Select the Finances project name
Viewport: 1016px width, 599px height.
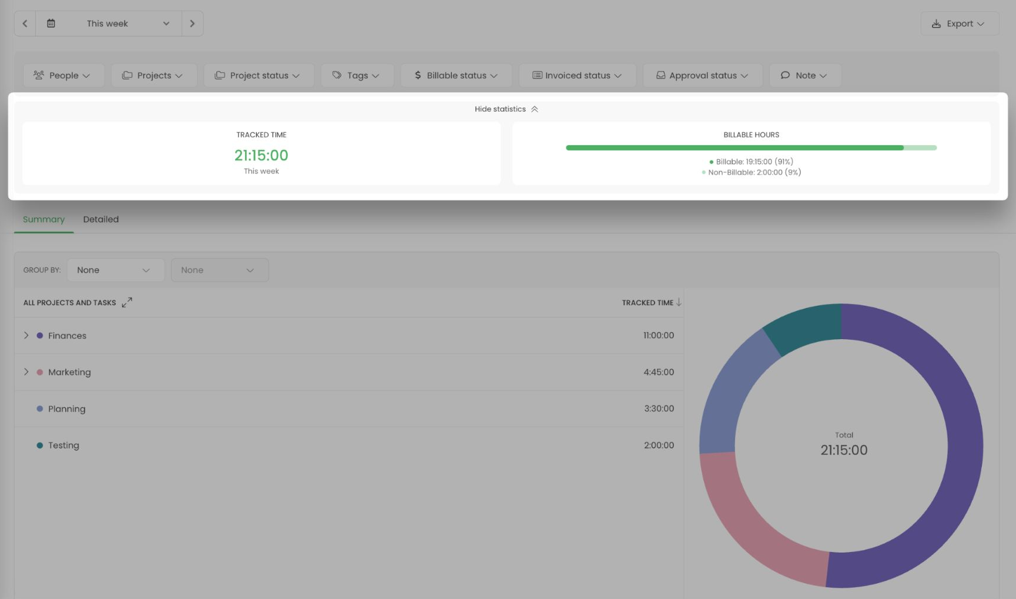tap(67, 336)
